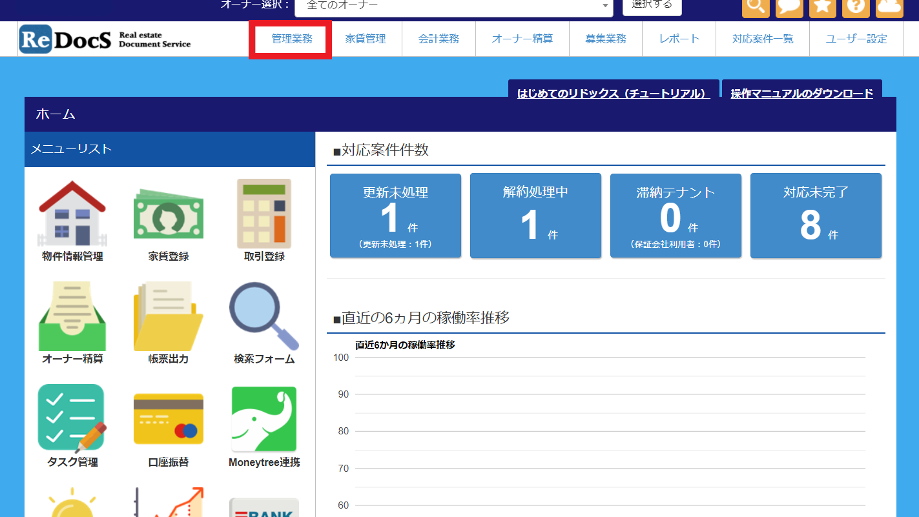Open the 対応案件一覧 menu
Viewport: 919px width, 517px height.
click(763, 39)
